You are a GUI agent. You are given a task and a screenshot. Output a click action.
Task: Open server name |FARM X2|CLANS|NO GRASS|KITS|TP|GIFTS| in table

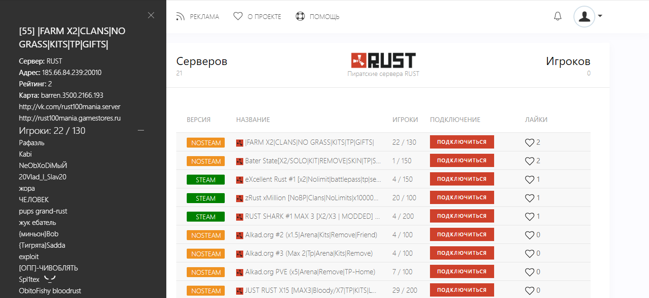pos(310,142)
